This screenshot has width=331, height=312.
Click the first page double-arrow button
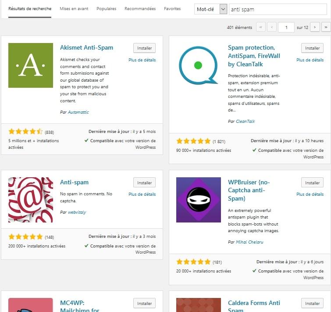(261, 27)
